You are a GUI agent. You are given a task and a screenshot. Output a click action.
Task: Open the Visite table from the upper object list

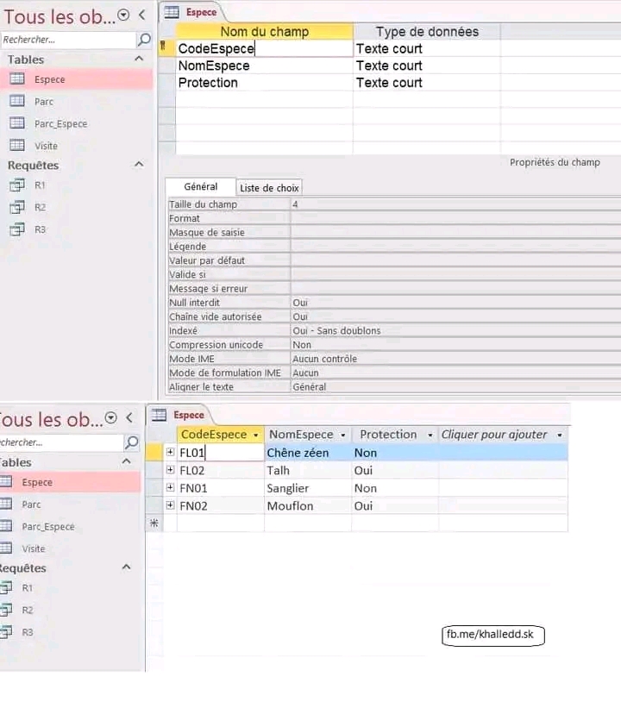[46, 146]
